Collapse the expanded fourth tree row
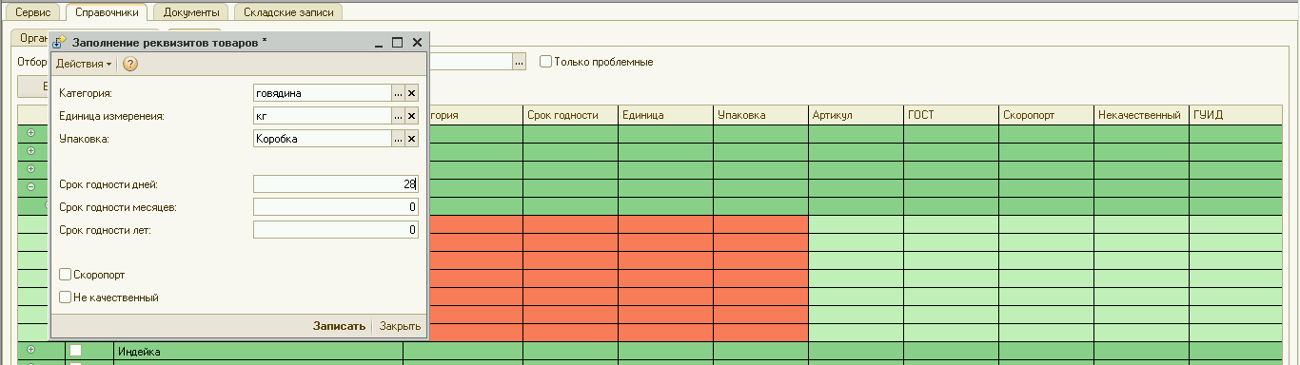Image resolution: width=1300 pixels, height=365 pixels. (30, 187)
